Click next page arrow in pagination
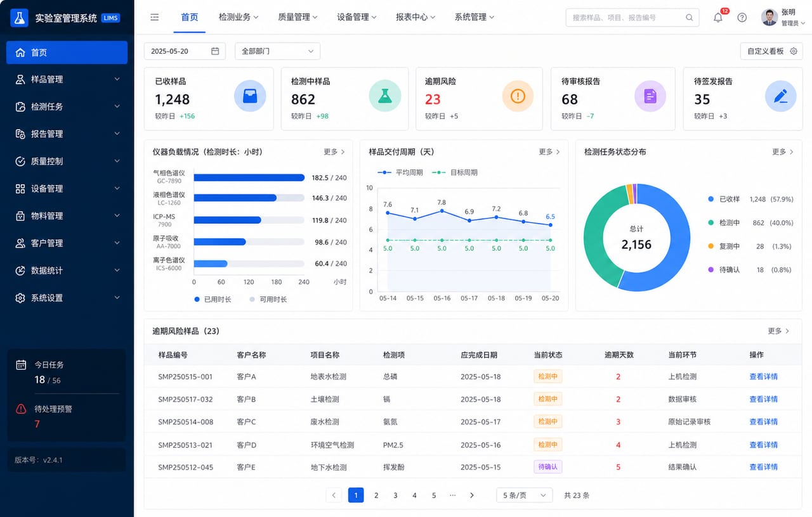 click(471, 495)
